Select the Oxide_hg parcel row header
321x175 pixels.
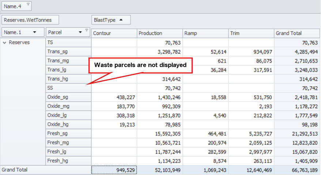point(68,124)
